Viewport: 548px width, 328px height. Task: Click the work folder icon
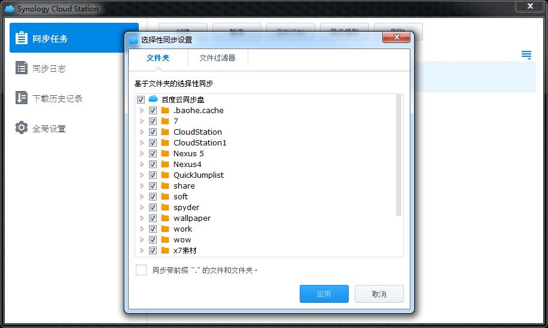pyautogui.click(x=165, y=229)
